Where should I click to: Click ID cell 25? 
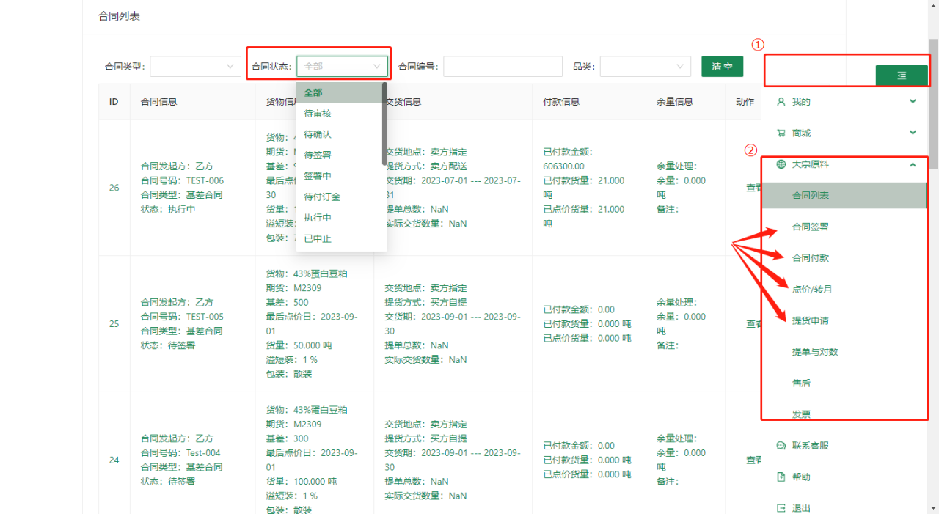click(114, 323)
